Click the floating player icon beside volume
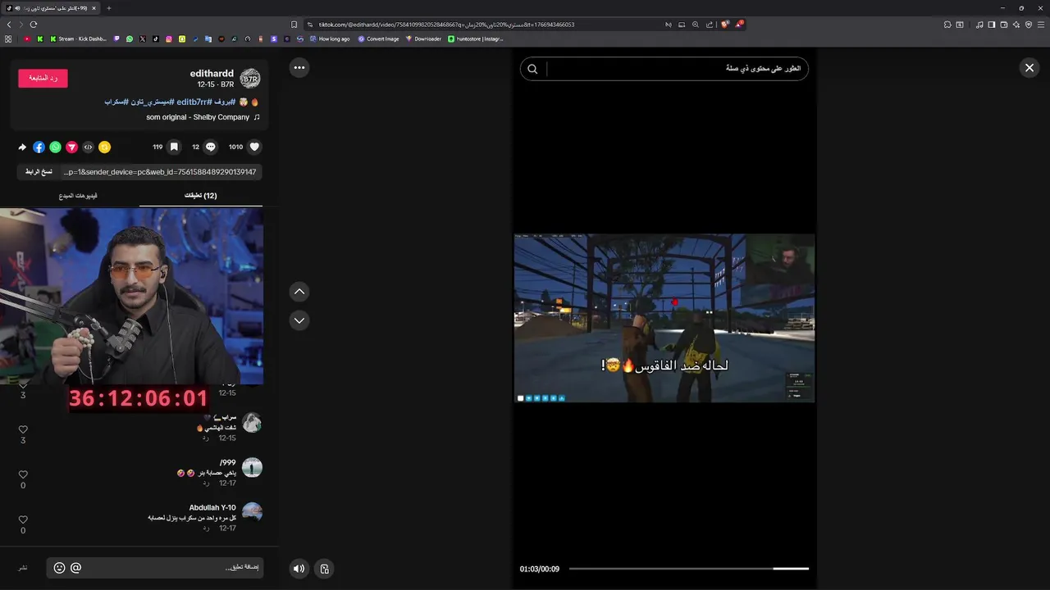This screenshot has height=590, width=1050. 325,569
